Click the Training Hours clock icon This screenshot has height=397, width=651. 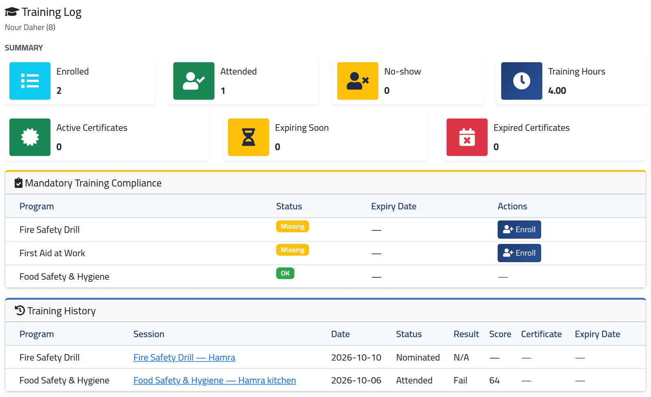[522, 81]
